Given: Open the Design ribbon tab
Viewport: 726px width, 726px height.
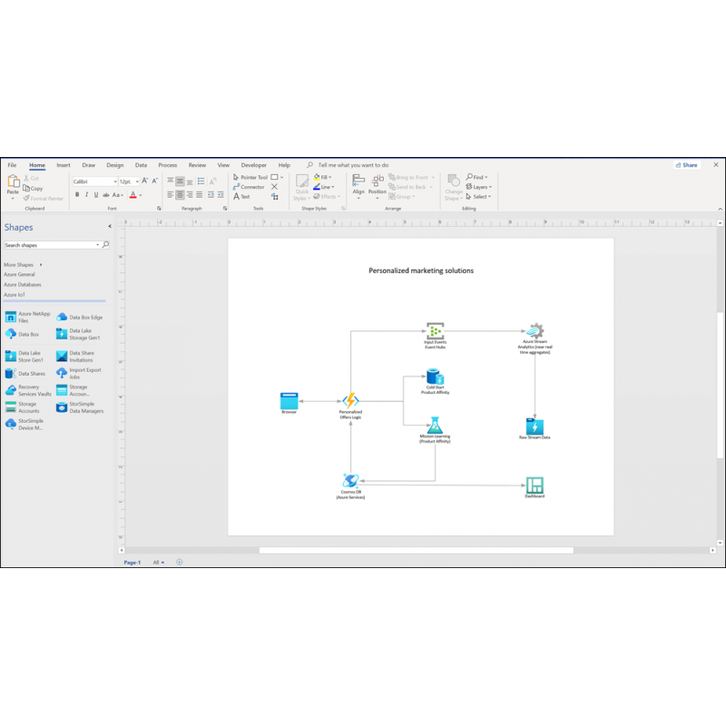Looking at the screenshot, I should 114,165.
